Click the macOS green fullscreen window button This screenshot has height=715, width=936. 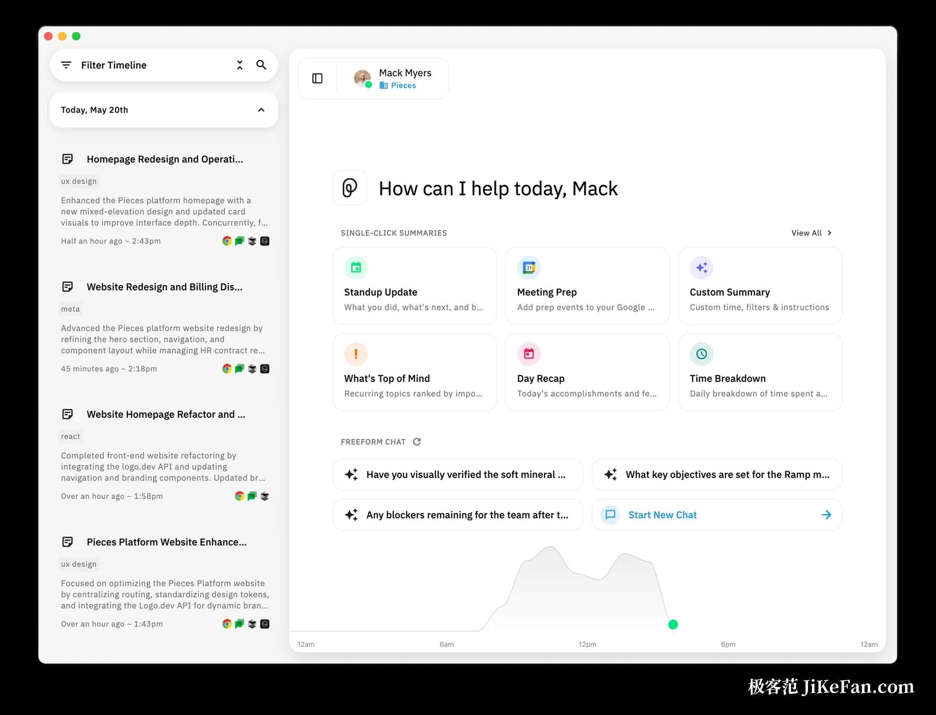(76, 36)
